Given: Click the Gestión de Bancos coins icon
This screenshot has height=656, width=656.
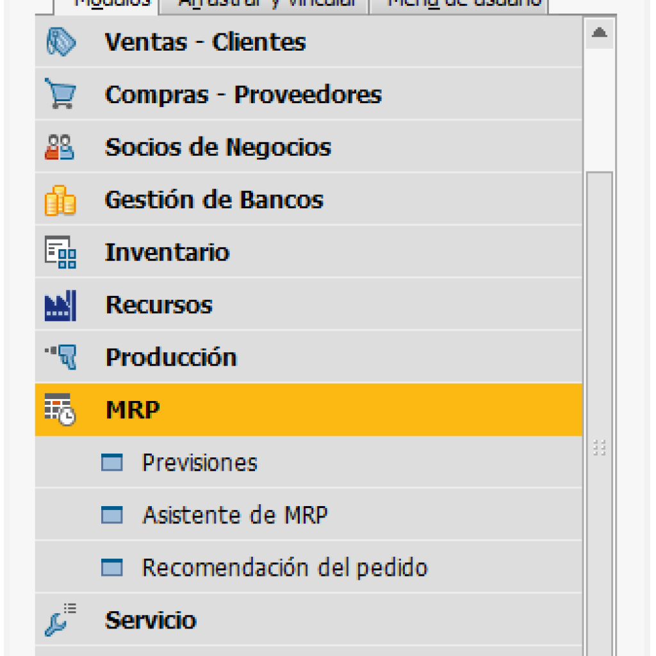Looking at the screenshot, I should click(60, 201).
